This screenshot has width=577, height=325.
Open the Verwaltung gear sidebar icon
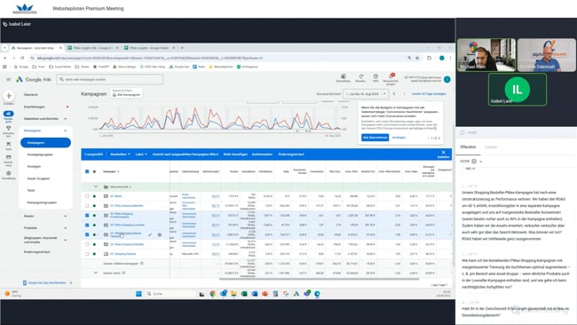click(9, 172)
